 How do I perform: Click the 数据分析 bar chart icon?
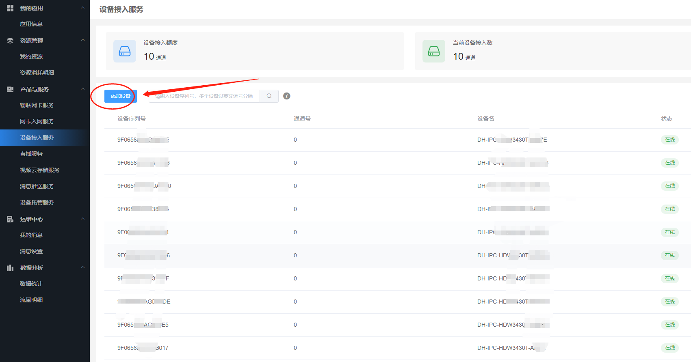tap(10, 268)
